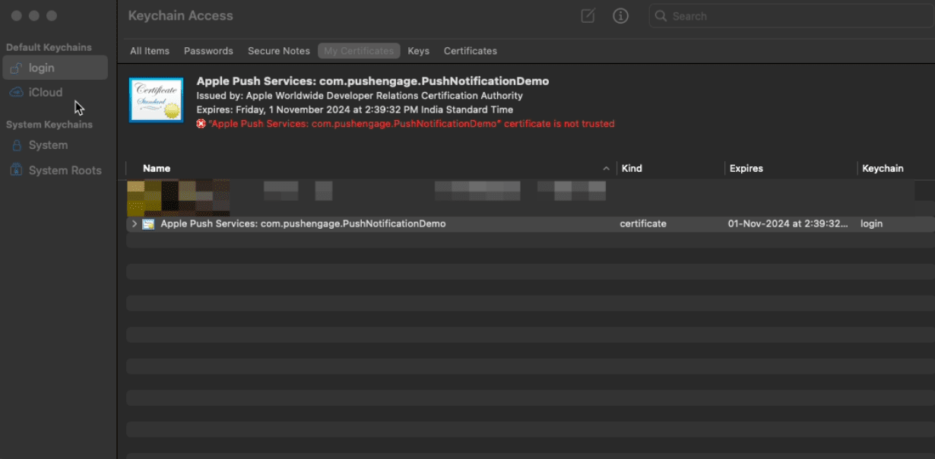Click the iCloud keychain cloud icon

(x=16, y=93)
